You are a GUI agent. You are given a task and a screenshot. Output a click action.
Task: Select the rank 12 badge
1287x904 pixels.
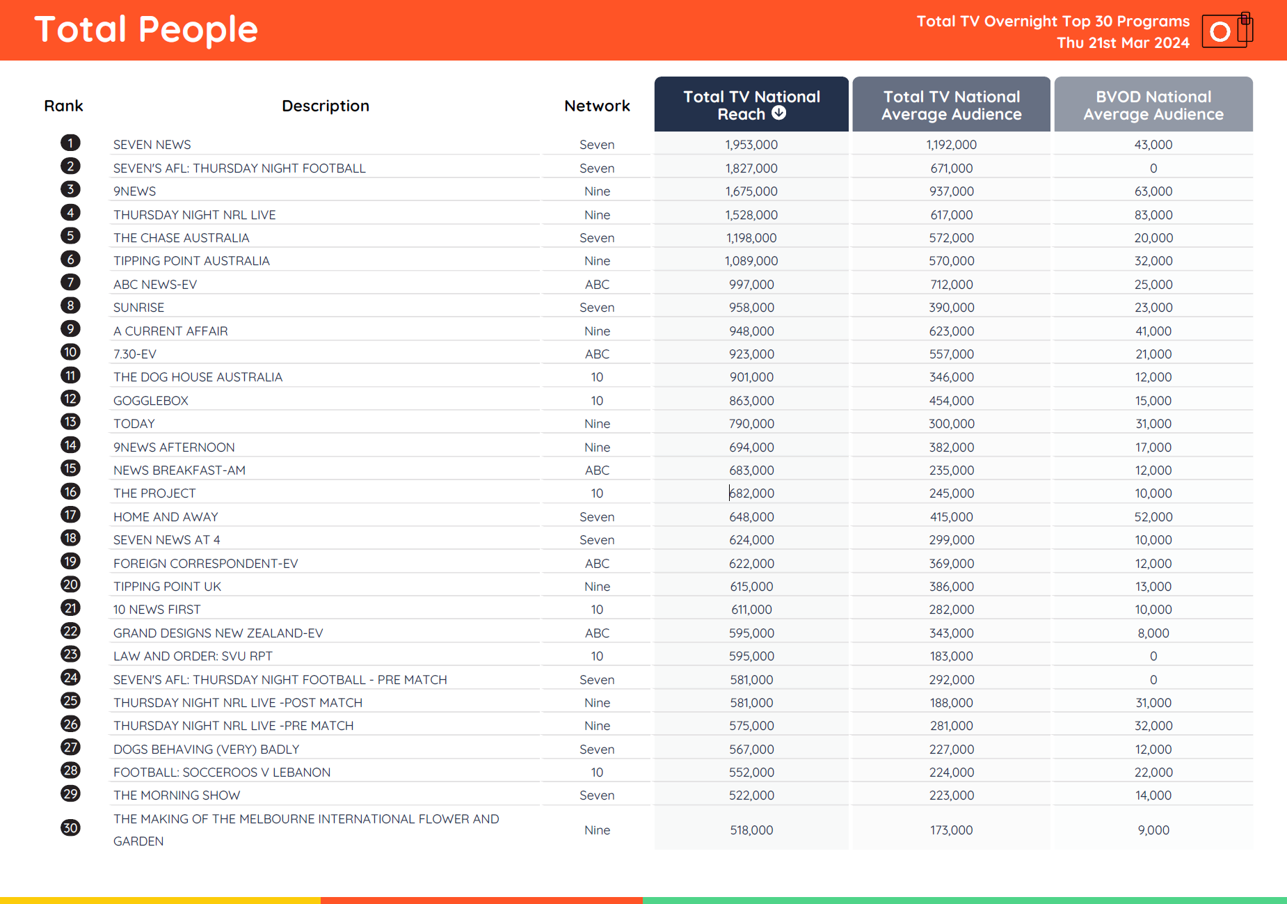pos(70,399)
